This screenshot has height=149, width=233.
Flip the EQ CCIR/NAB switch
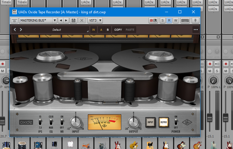coord(51,122)
